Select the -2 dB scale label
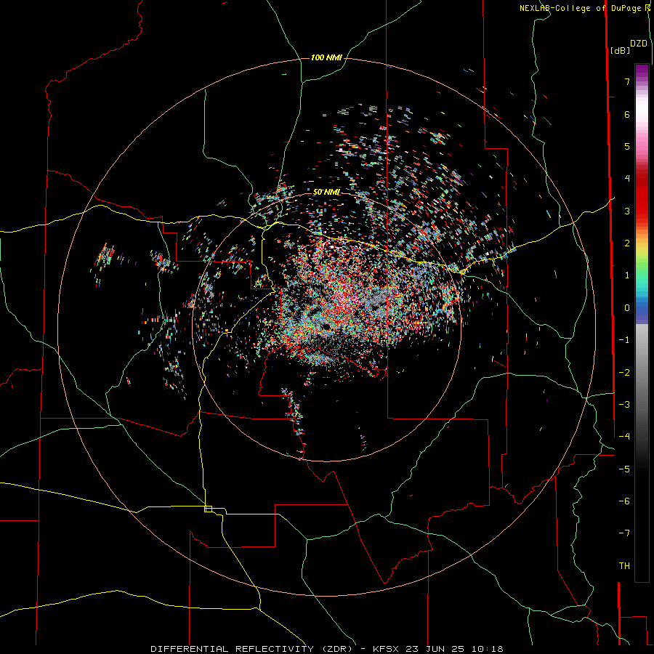Screen dimensions: 654x654 point(624,373)
